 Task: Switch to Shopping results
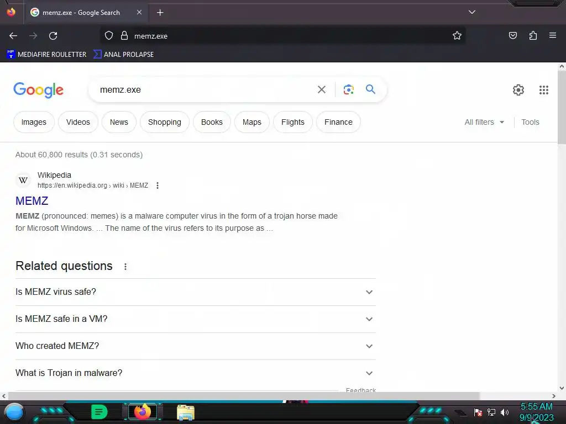point(165,122)
